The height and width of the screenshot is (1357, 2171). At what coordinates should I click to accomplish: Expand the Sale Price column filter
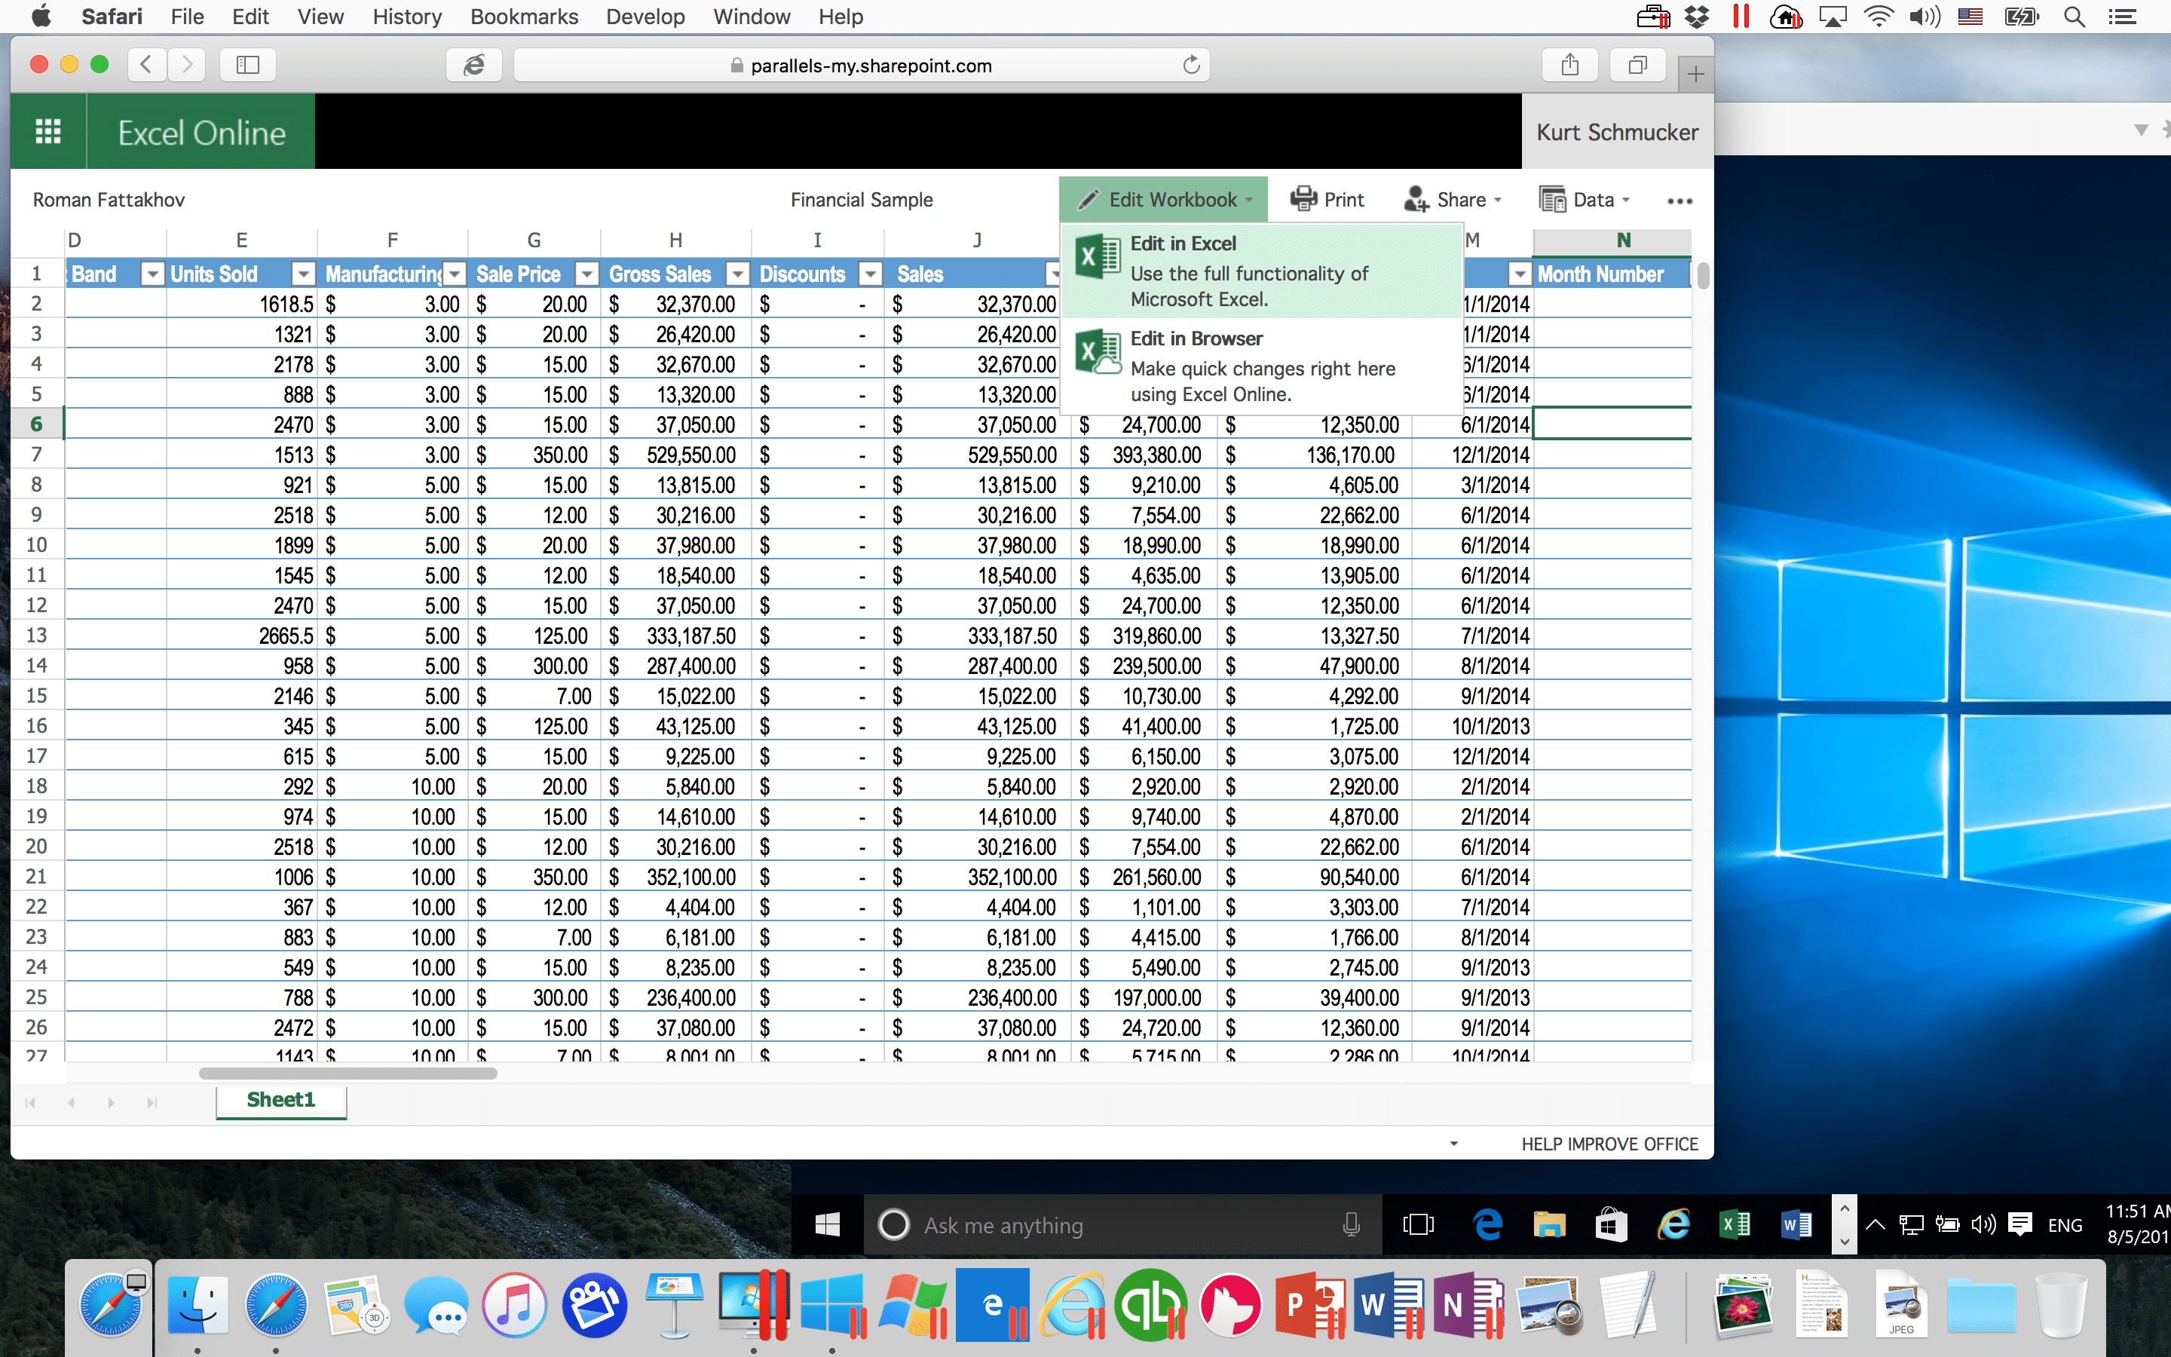pyautogui.click(x=586, y=274)
